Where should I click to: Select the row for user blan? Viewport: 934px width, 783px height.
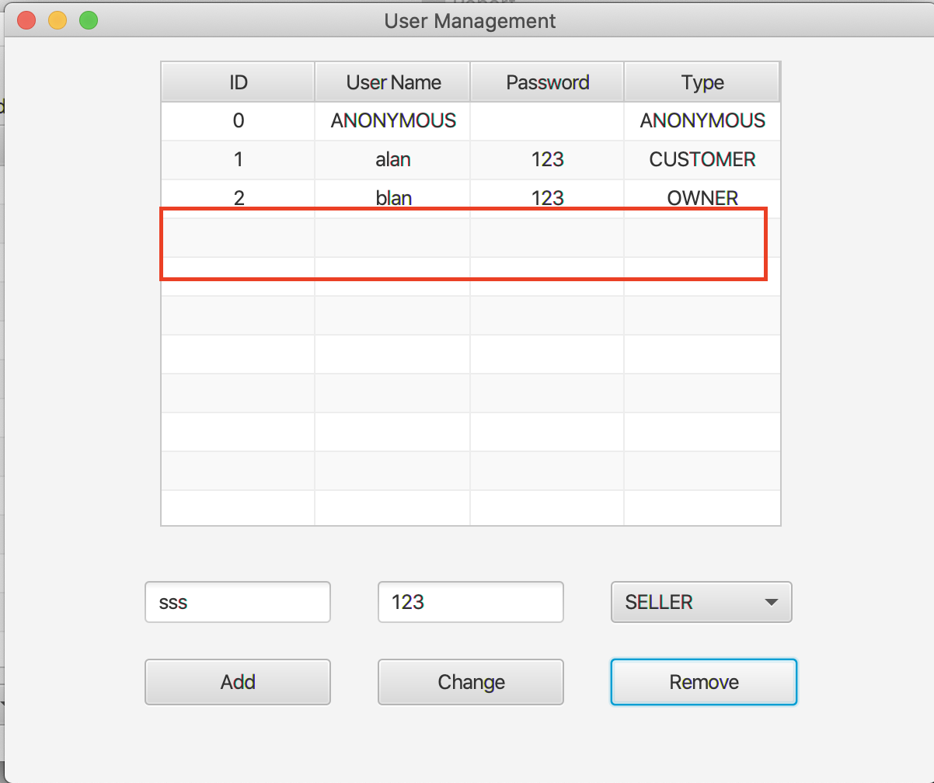(392, 197)
